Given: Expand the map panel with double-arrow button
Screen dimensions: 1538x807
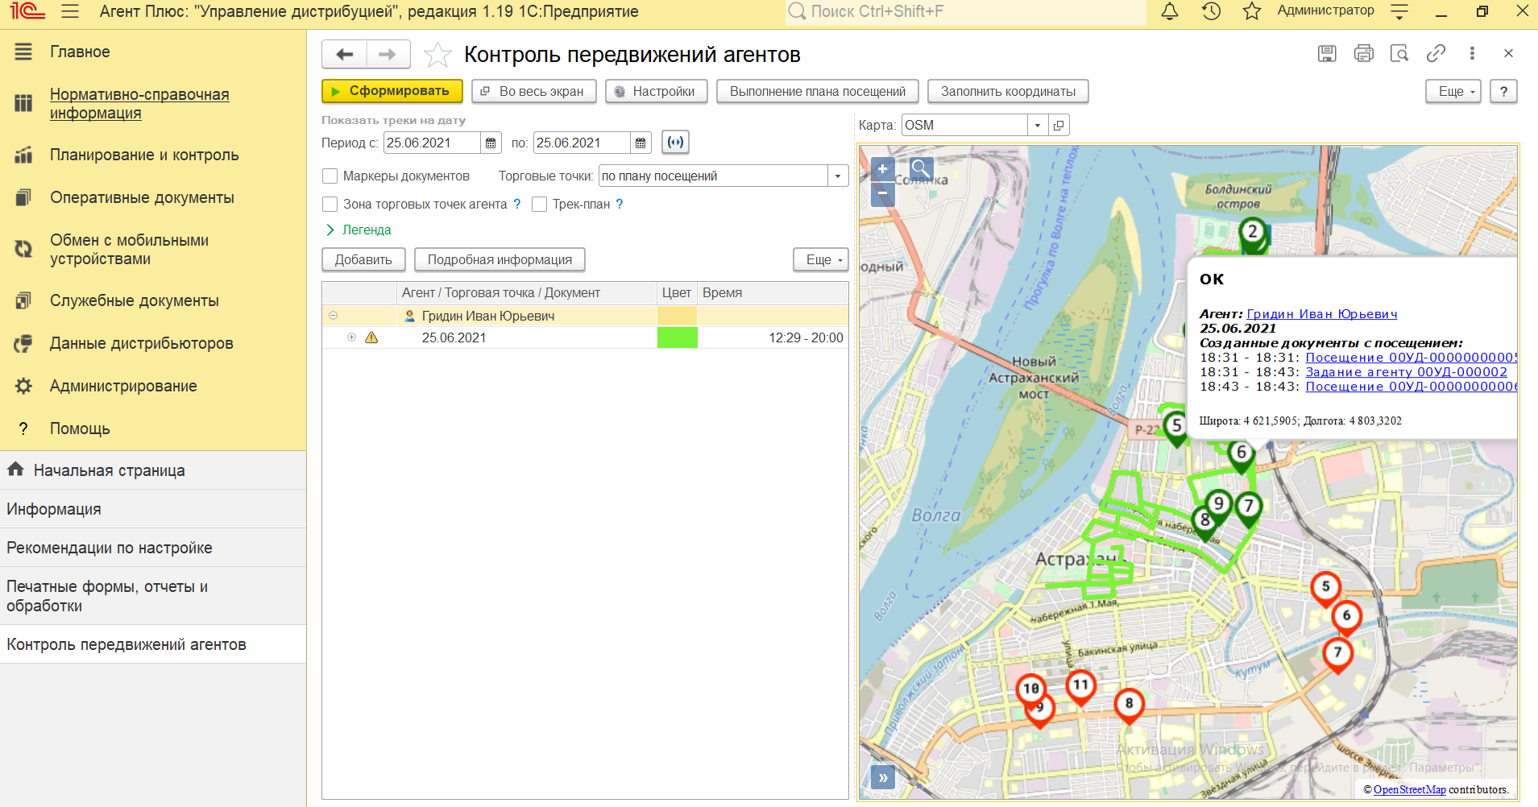Looking at the screenshot, I should 883,777.
